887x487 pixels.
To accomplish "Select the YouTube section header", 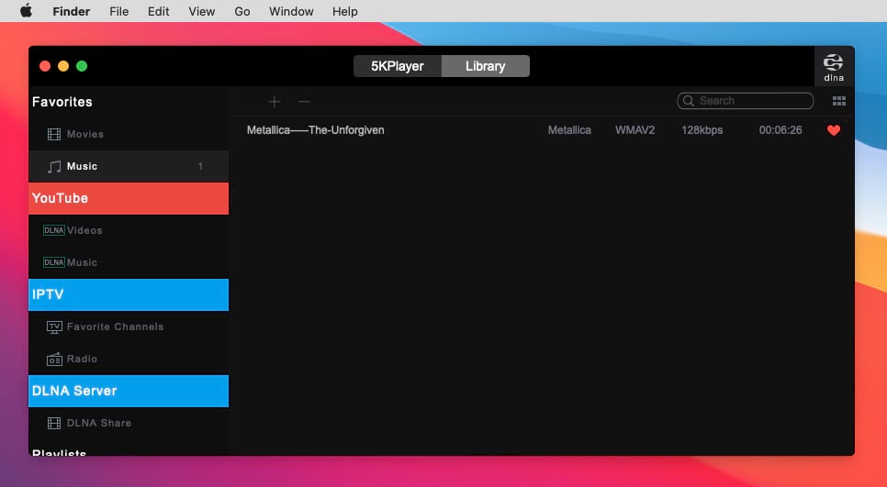I will [129, 198].
